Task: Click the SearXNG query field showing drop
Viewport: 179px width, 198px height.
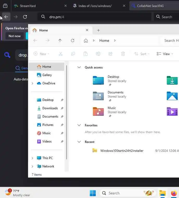Action: pos(22,55)
